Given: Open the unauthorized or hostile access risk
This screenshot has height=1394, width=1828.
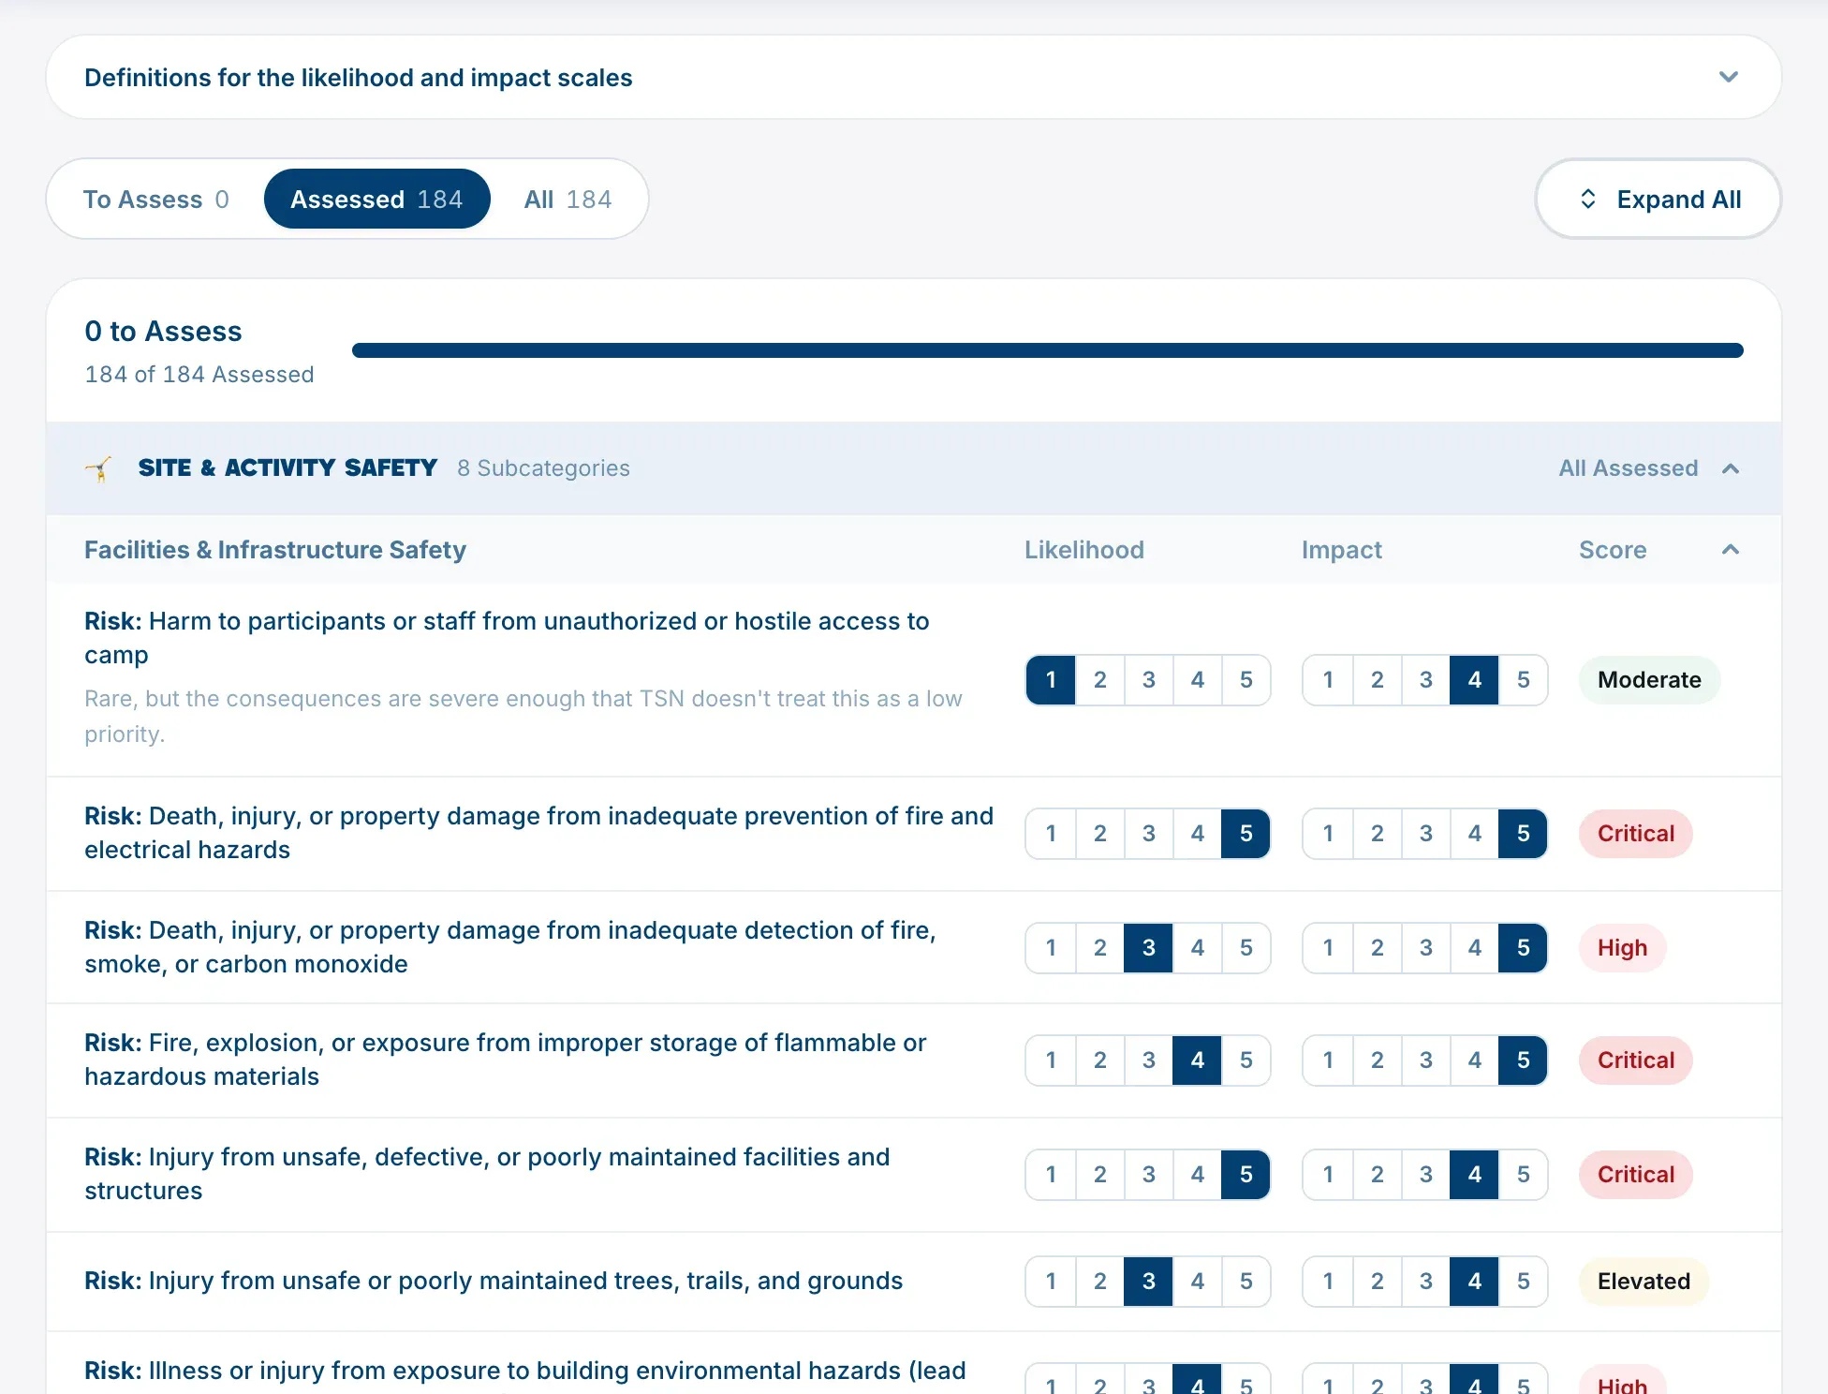Looking at the screenshot, I should click(x=507, y=637).
